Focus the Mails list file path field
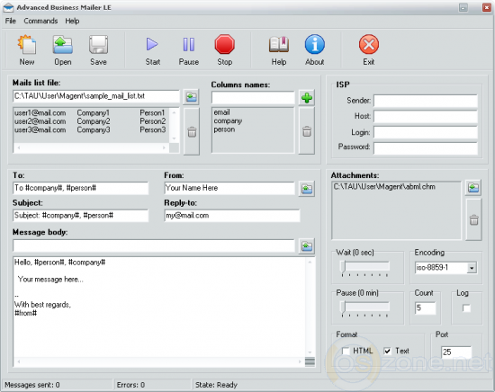The height and width of the screenshot is (392, 495). point(96,96)
